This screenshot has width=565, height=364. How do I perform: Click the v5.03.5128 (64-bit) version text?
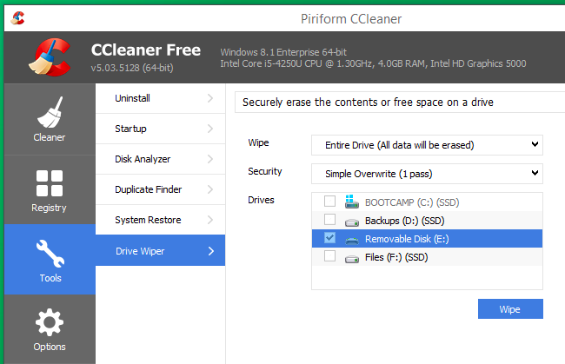click(x=132, y=68)
